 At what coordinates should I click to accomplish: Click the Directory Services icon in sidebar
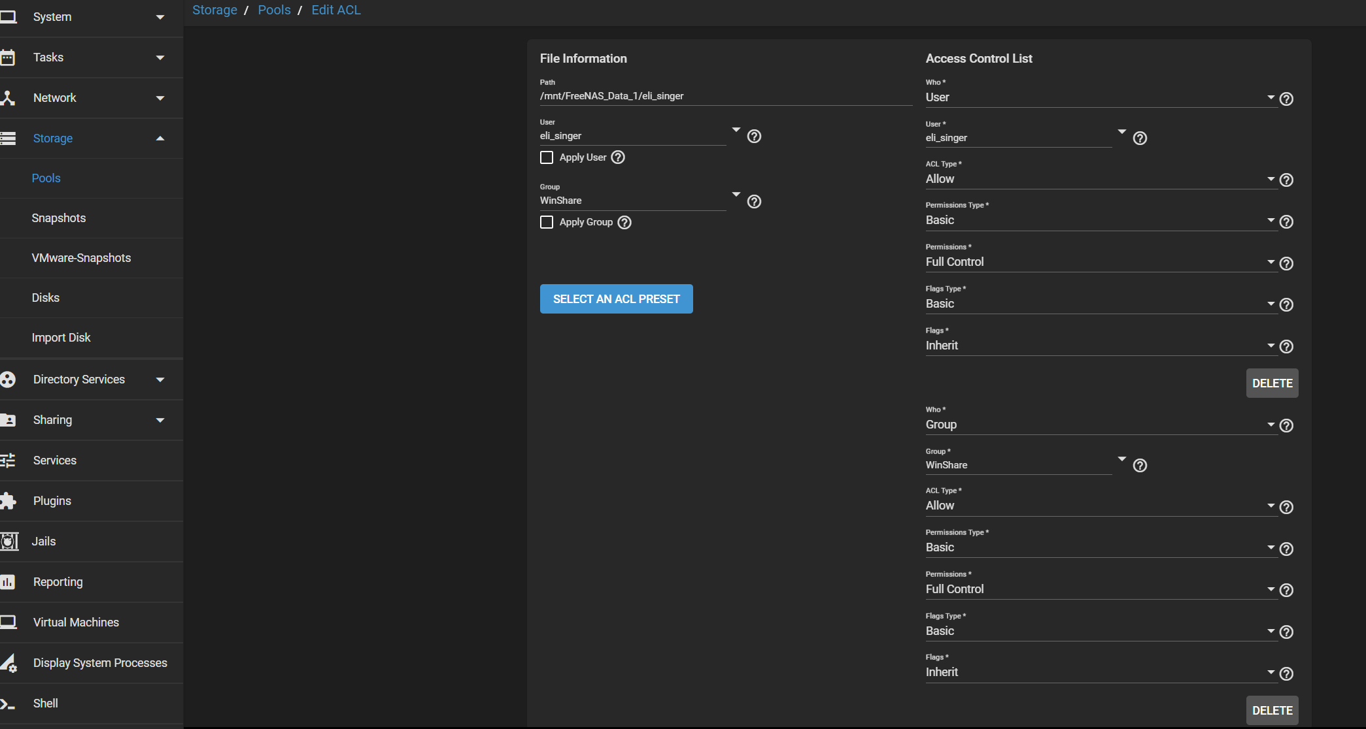point(8,380)
